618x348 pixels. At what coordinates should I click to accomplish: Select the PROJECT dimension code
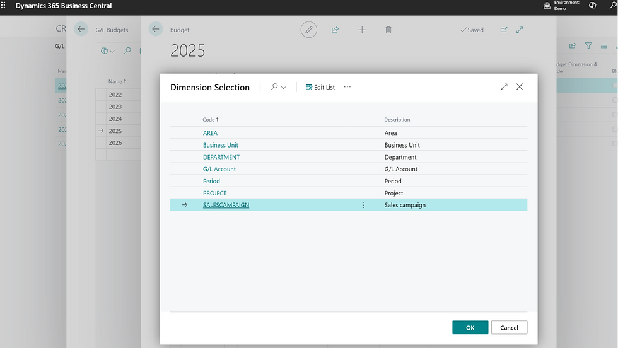(x=214, y=193)
